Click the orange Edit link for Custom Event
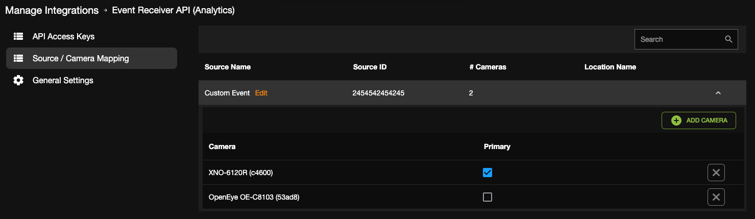 point(261,93)
